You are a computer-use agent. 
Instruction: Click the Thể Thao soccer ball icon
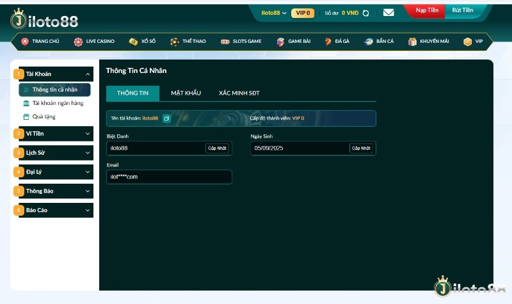(174, 42)
